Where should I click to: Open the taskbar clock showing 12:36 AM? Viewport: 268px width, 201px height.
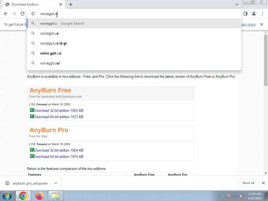(254, 196)
